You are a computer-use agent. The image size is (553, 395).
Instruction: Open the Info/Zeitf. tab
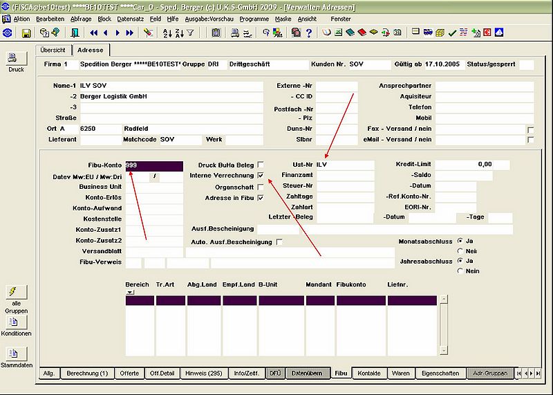247,373
